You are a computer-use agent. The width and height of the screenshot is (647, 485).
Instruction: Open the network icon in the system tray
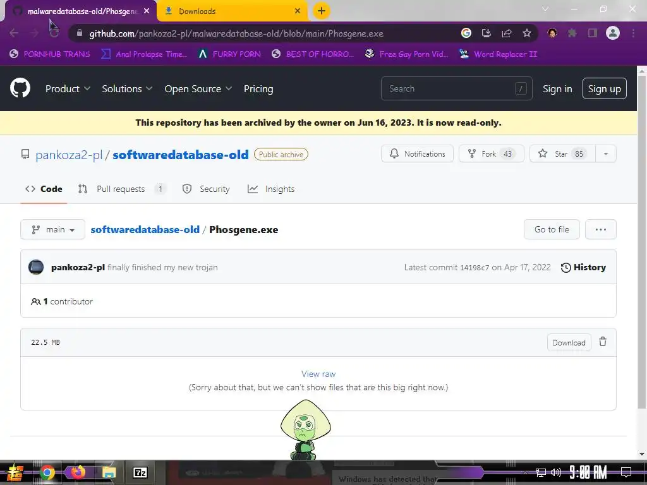[x=540, y=472]
